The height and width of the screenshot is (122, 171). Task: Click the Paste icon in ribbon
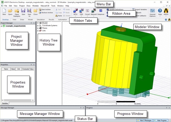(x=58, y=16)
